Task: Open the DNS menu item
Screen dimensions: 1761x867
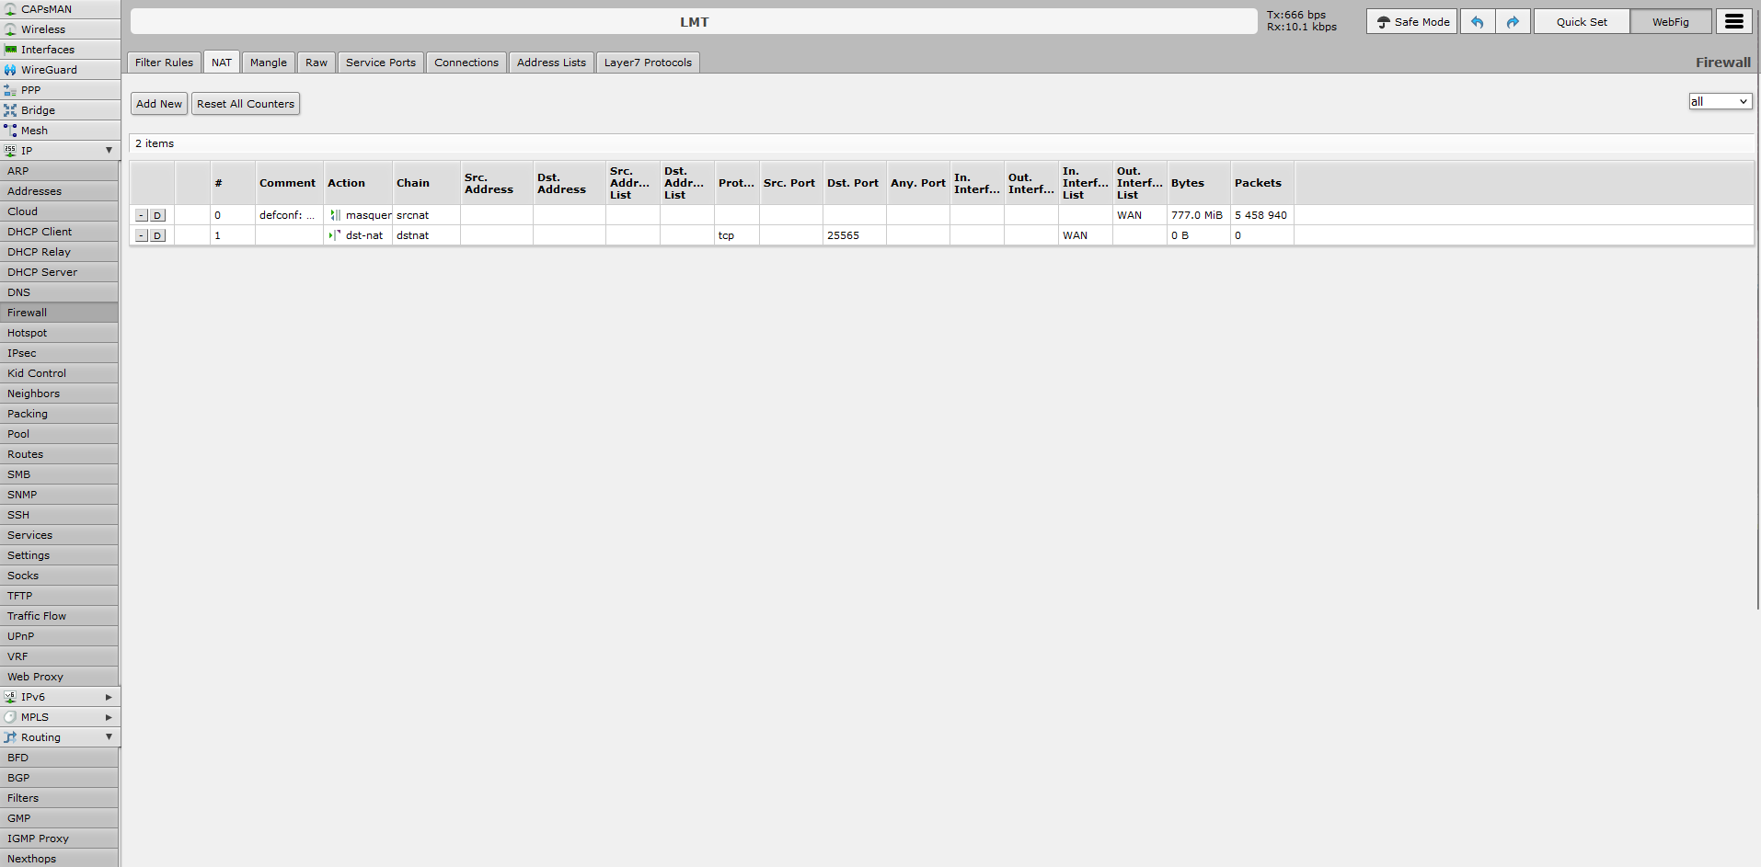Action: pyautogui.click(x=59, y=292)
